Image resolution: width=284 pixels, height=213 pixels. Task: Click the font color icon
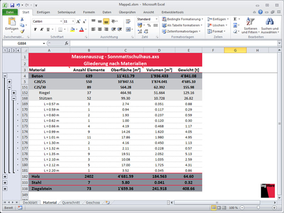81,29
